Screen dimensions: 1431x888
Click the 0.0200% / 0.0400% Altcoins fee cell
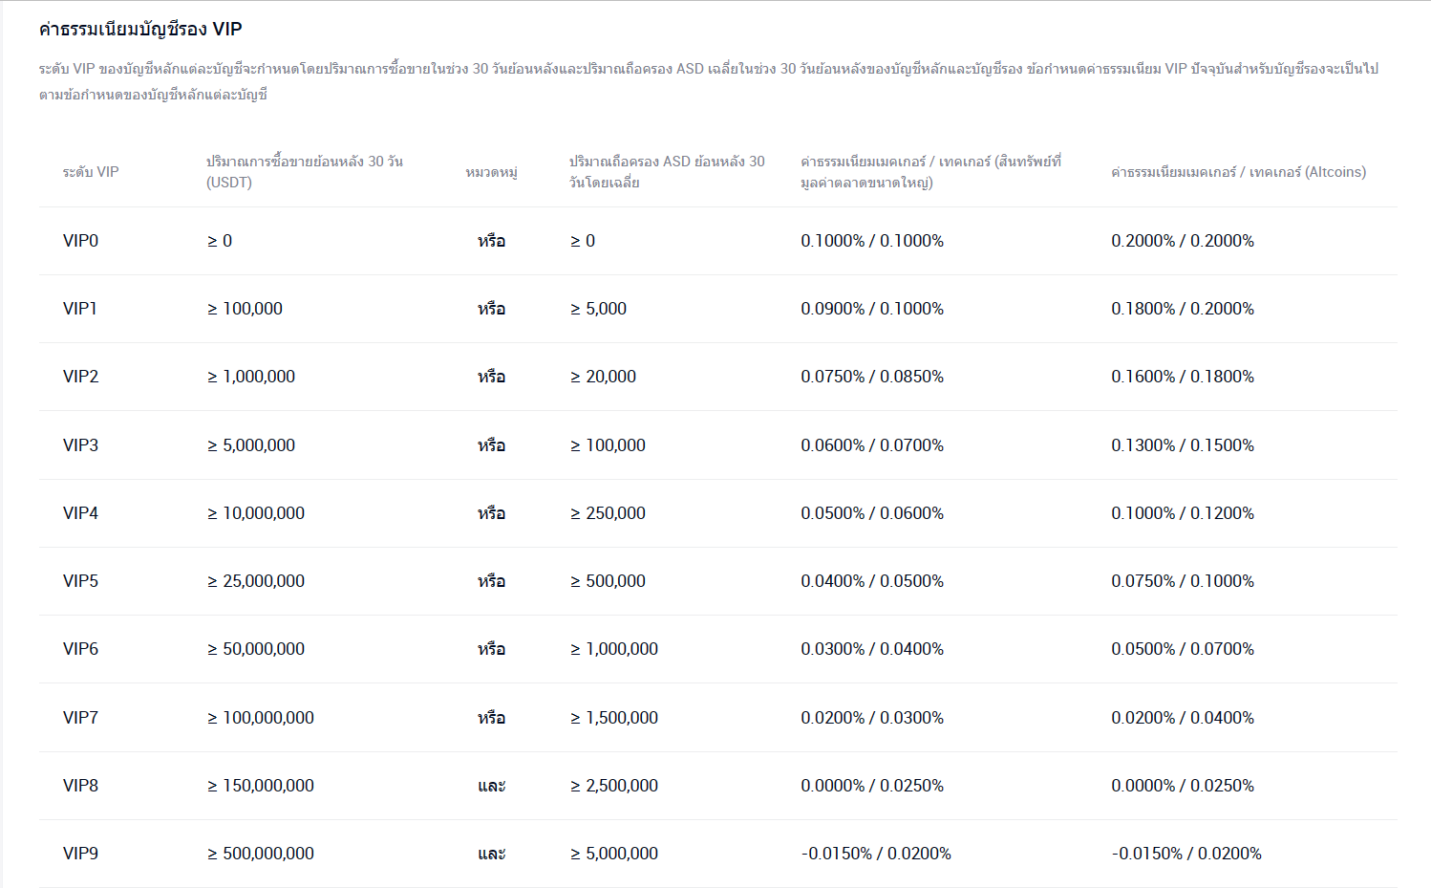(x=1183, y=718)
